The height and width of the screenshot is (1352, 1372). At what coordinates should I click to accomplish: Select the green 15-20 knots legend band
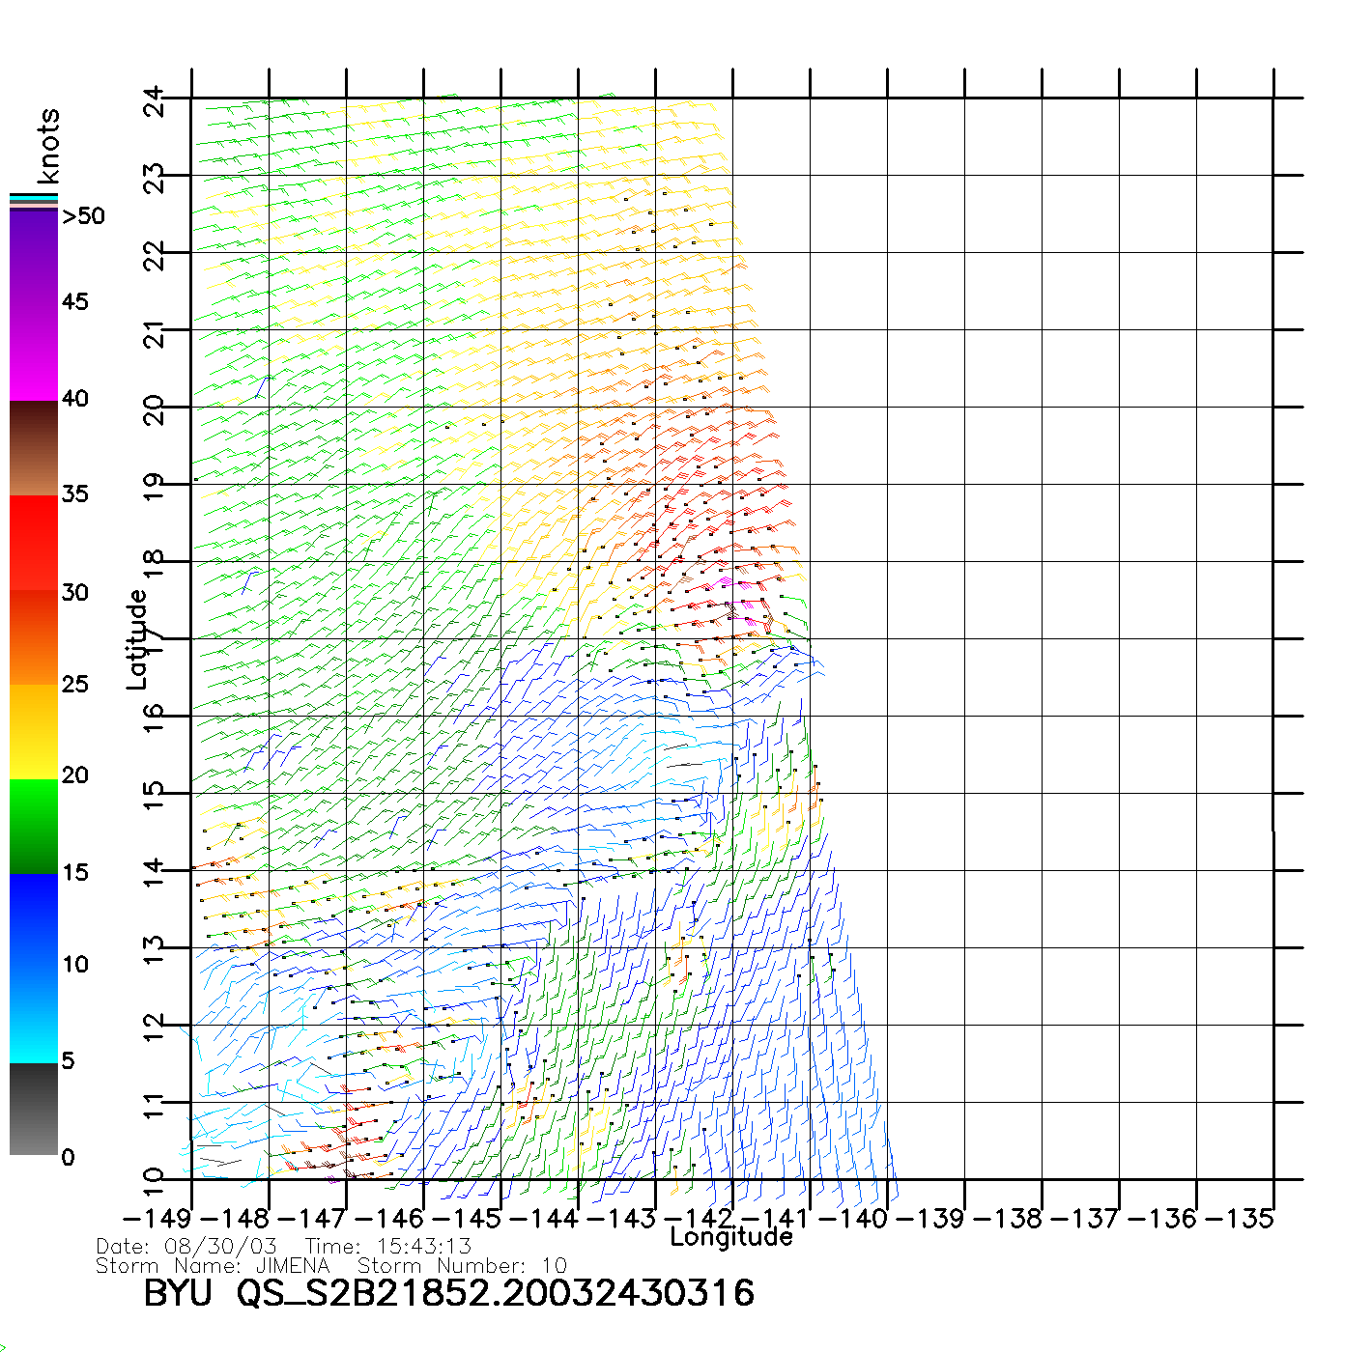coord(34,826)
